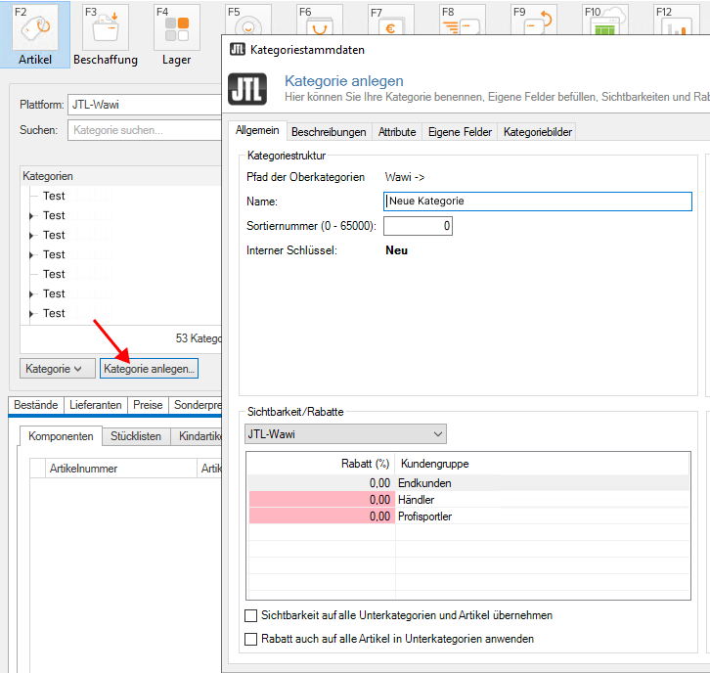Image resolution: width=710 pixels, height=673 pixels.
Task: Click the F9 returns icon
Action: point(534,20)
